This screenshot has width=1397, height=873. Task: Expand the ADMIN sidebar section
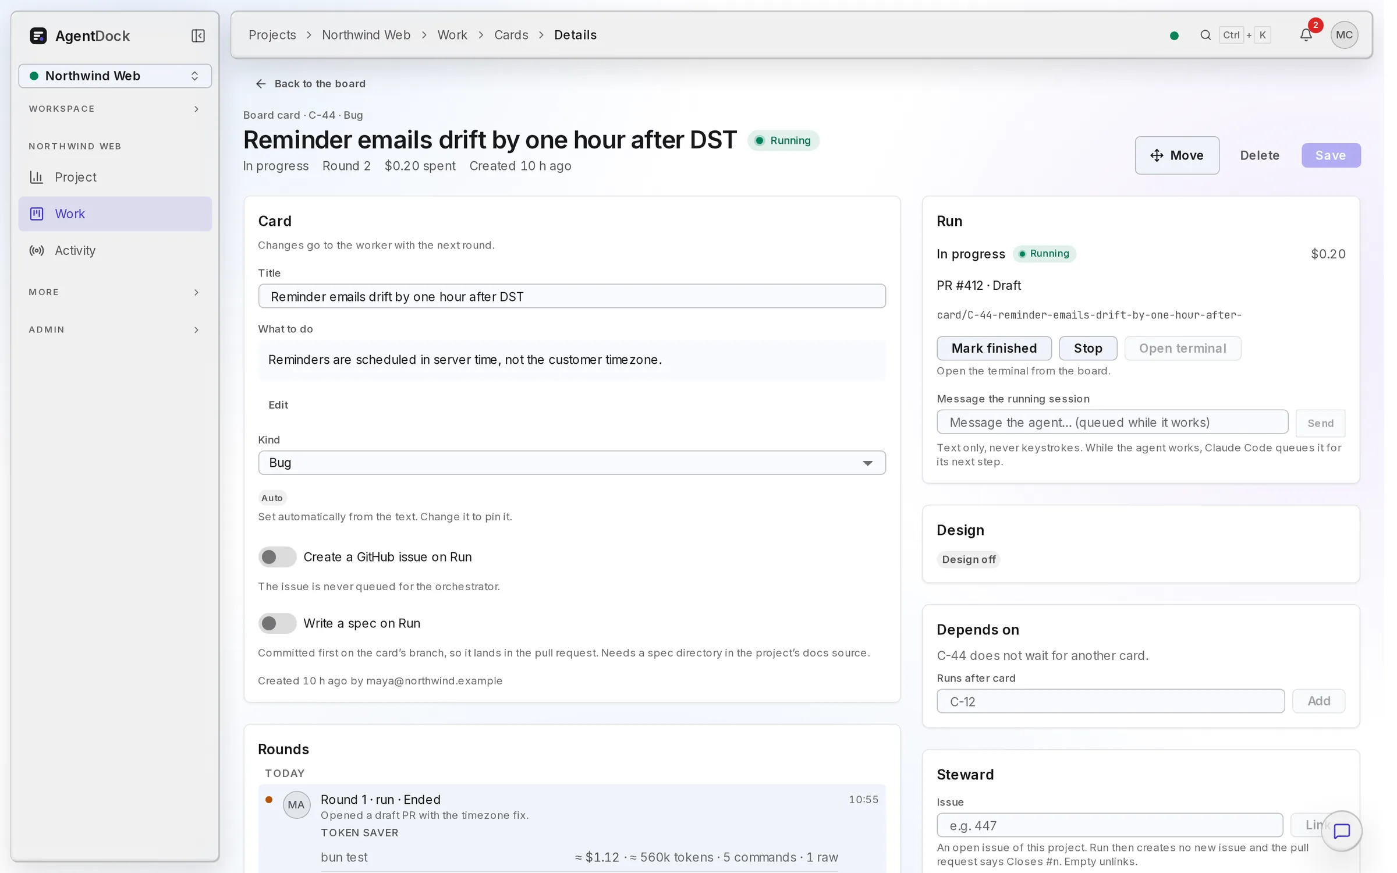coord(115,329)
